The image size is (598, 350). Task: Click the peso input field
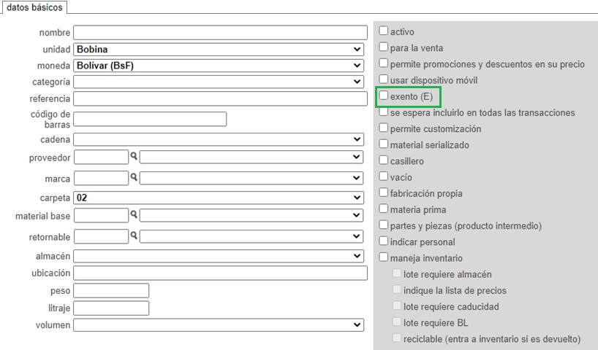pos(111,291)
